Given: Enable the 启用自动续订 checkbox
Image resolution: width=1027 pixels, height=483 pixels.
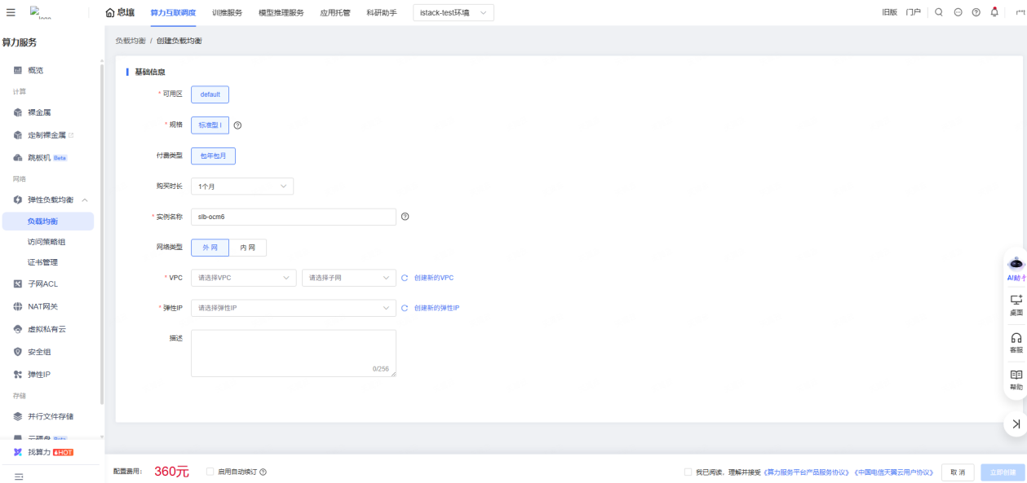Looking at the screenshot, I should click(x=210, y=472).
